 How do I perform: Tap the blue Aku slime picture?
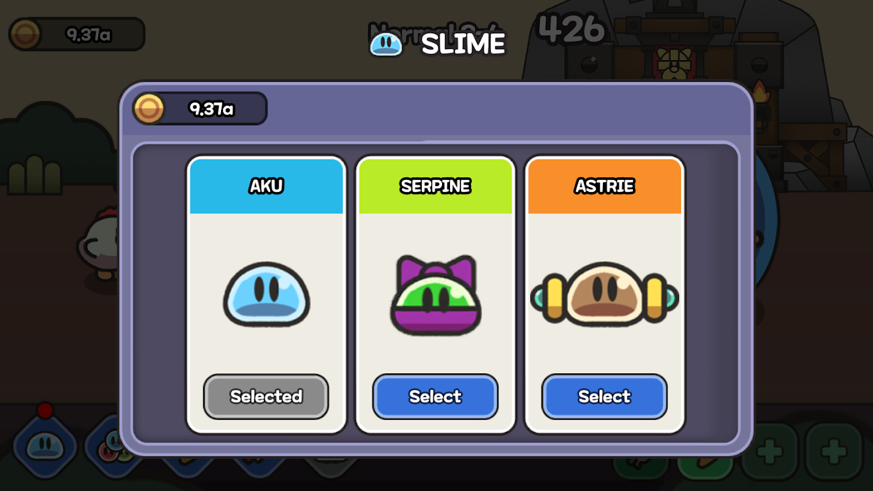coord(266,294)
